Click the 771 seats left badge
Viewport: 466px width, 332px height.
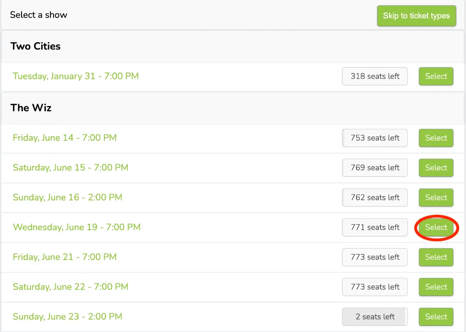tap(375, 227)
